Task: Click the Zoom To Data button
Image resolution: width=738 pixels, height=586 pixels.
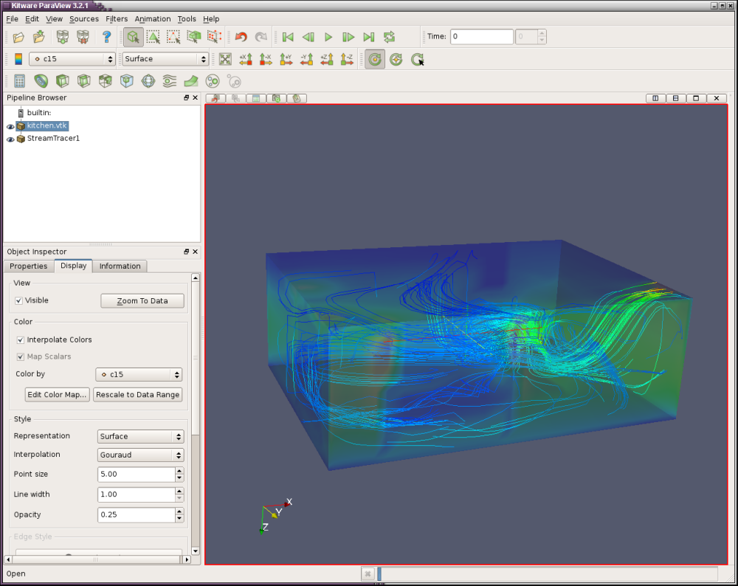Action: pos(142,301)
